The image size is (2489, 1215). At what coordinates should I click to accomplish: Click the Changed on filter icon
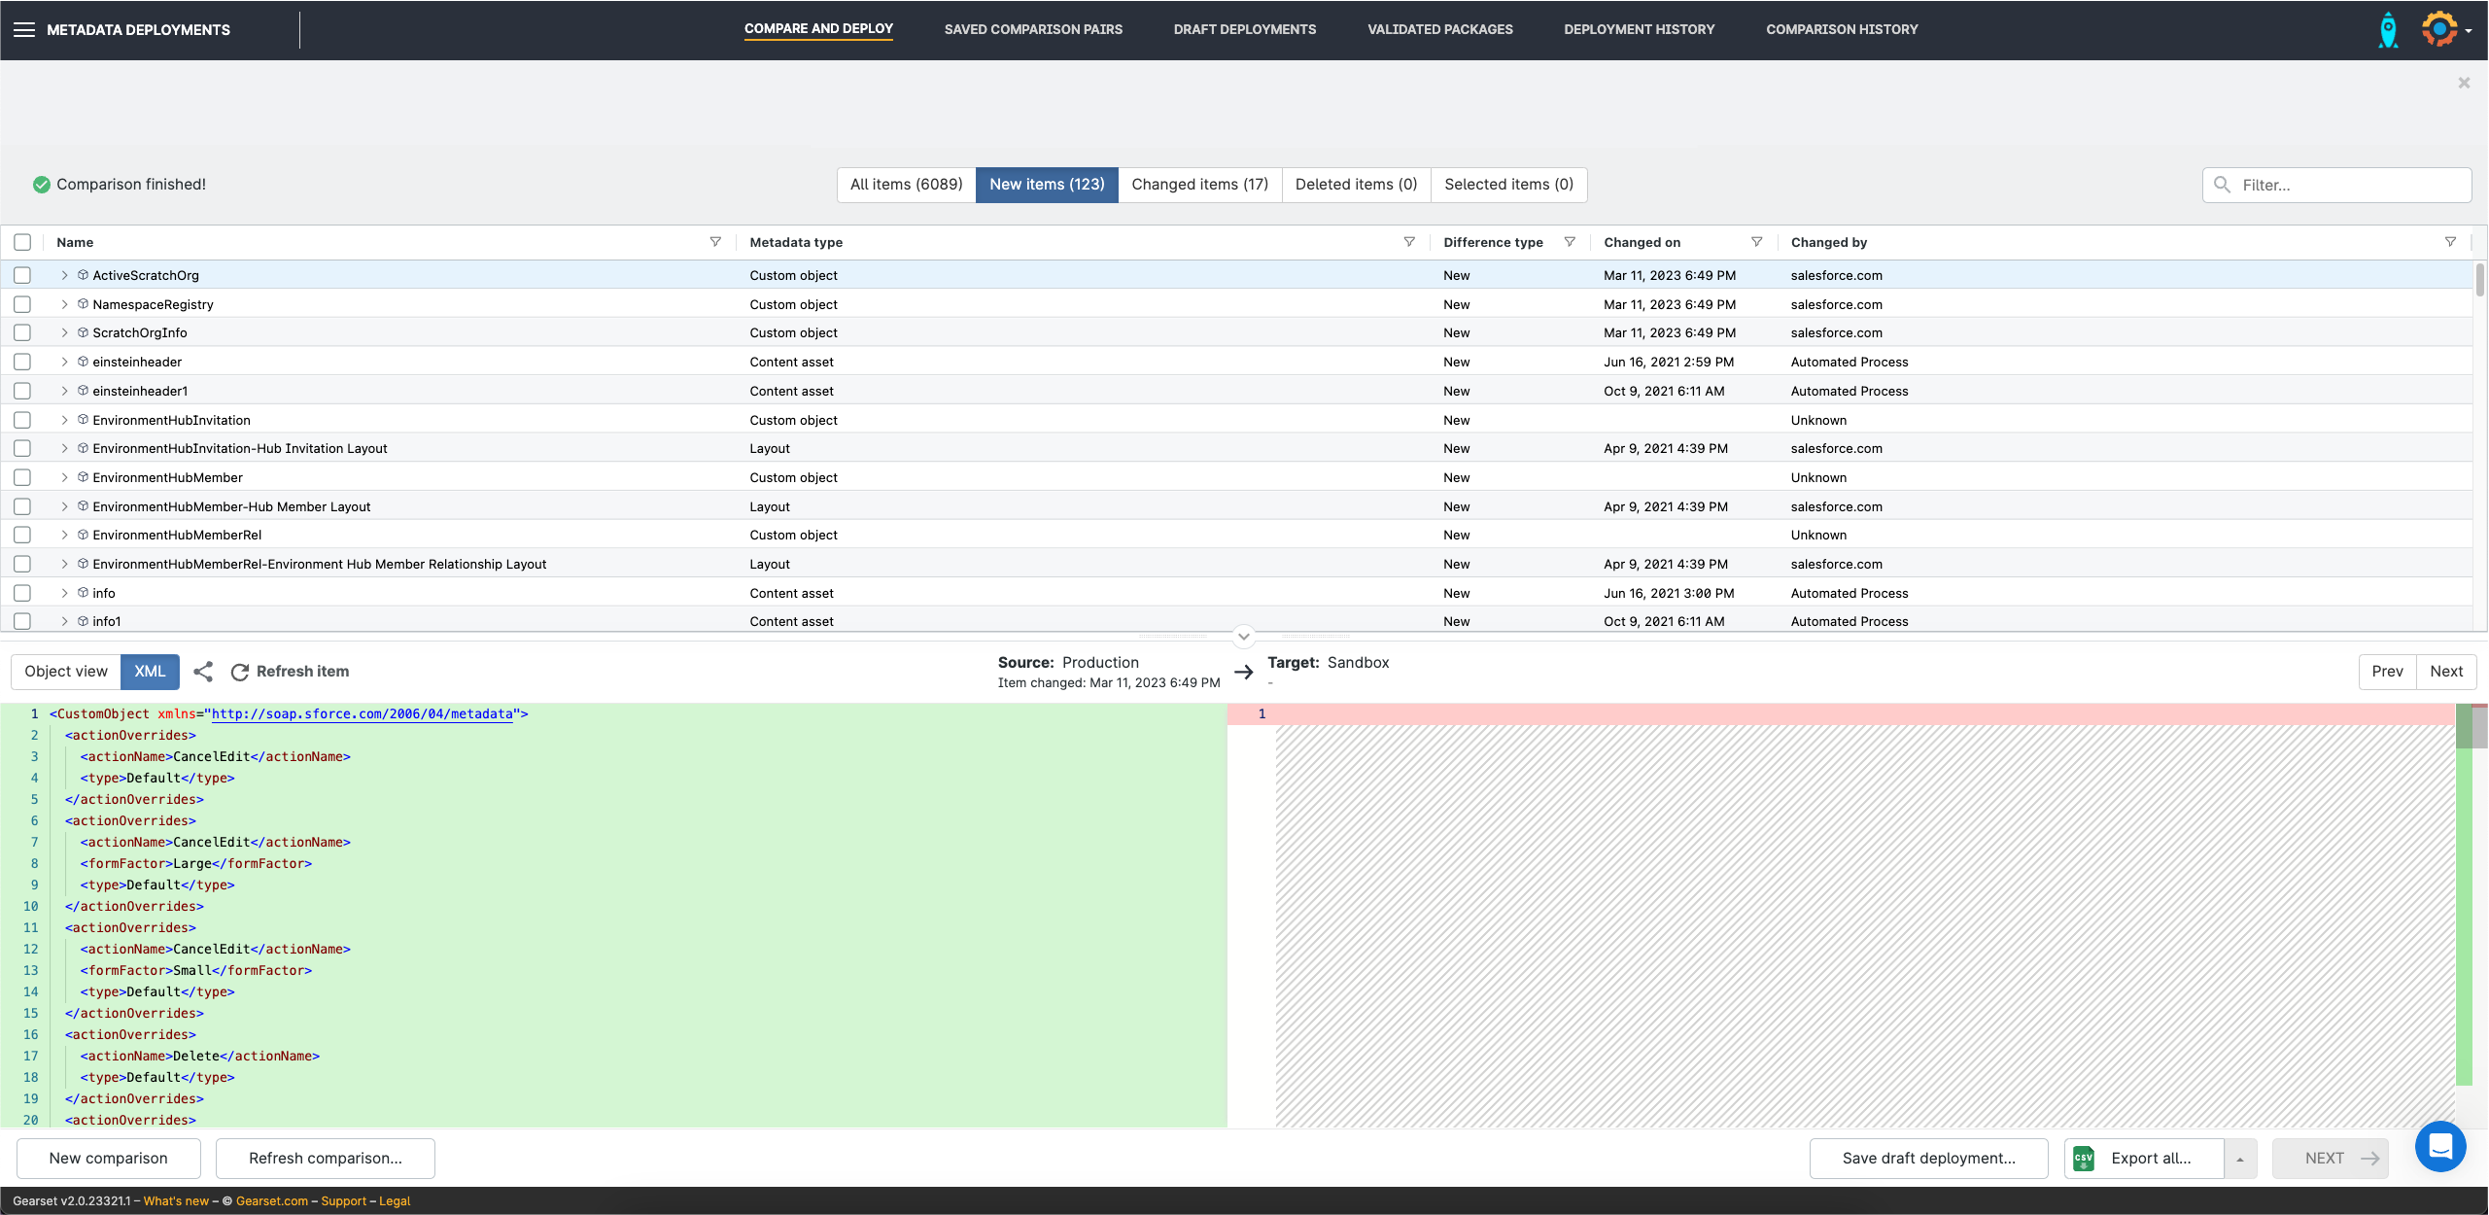[x=1756, y=242]
